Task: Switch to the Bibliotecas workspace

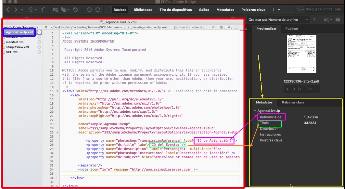Action: point(143,10)
